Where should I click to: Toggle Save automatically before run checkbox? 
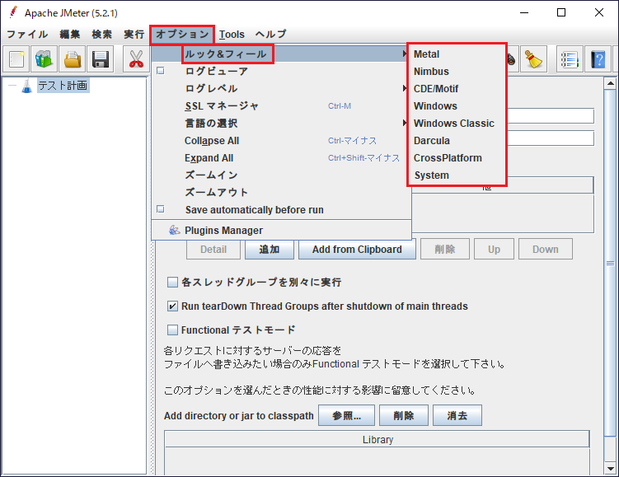tap(160, 209)
